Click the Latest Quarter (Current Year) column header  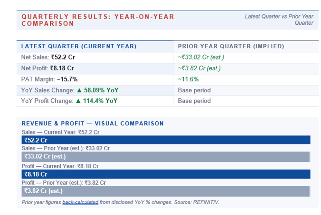coord(79,46)
